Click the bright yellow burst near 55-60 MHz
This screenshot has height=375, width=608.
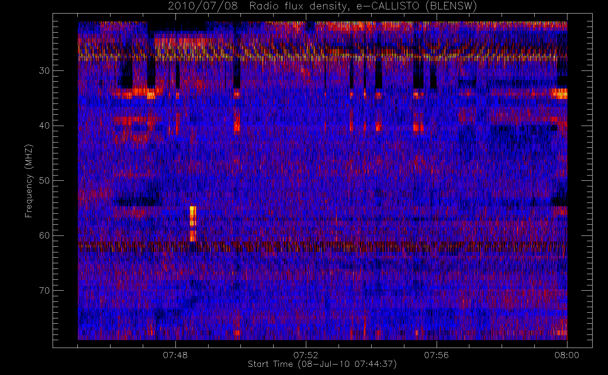[x=193, y=223]
